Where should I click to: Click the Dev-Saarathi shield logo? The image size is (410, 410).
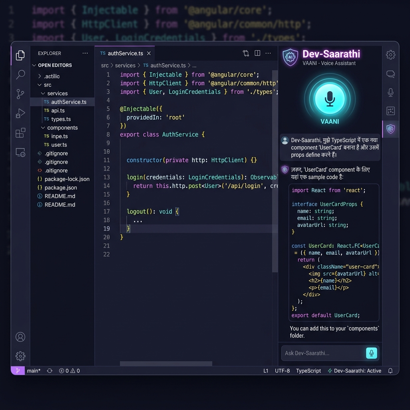[290, 57]
